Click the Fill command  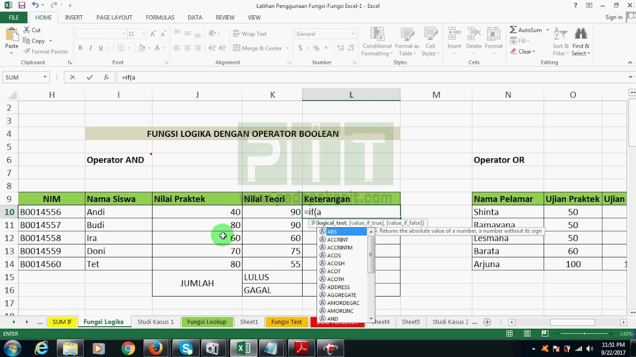pyautogui.click(x=520, y=41)
